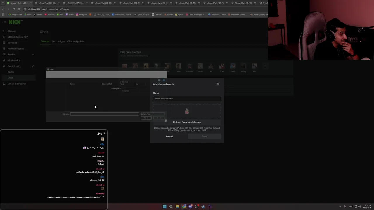Open the Instagram bookmark
Screen dimensions: 374x210
point(81,15)
